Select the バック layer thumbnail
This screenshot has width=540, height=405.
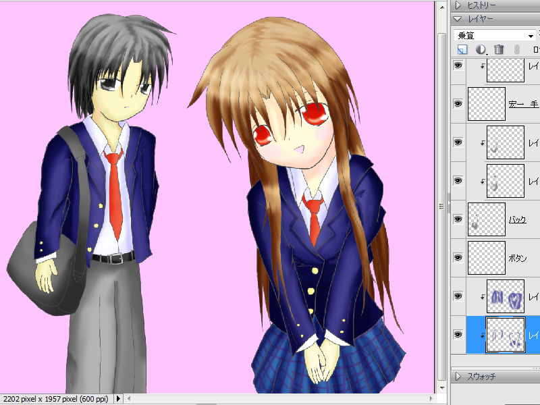tap(487, 219)
